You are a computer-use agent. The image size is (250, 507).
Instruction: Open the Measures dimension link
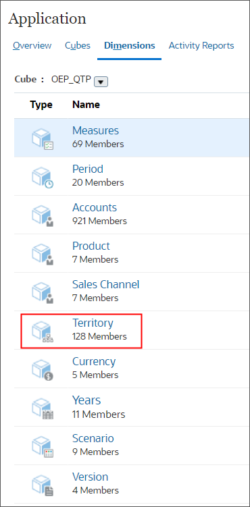[95, 130]
